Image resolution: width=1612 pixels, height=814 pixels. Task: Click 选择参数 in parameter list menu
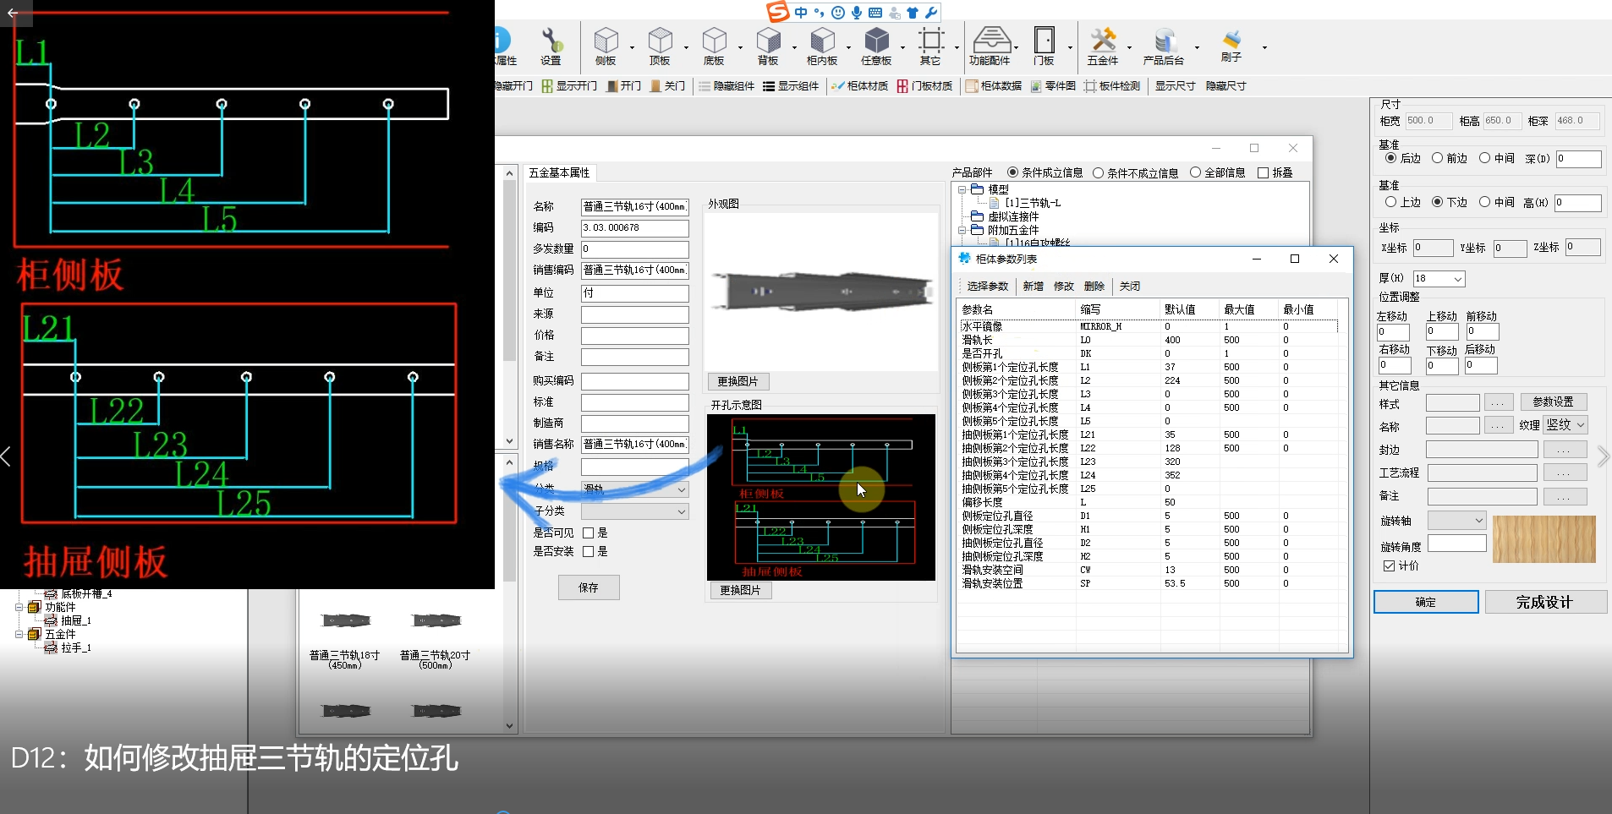coord(987,287)
